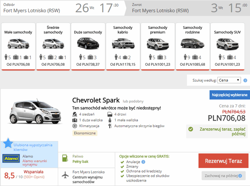Screen dimensions: 250x186
Task: Click the Chevrolet Spark car image
Action: [35, 111]
